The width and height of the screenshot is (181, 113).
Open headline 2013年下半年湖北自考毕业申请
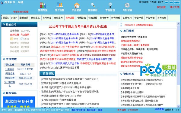coord(78,26)
